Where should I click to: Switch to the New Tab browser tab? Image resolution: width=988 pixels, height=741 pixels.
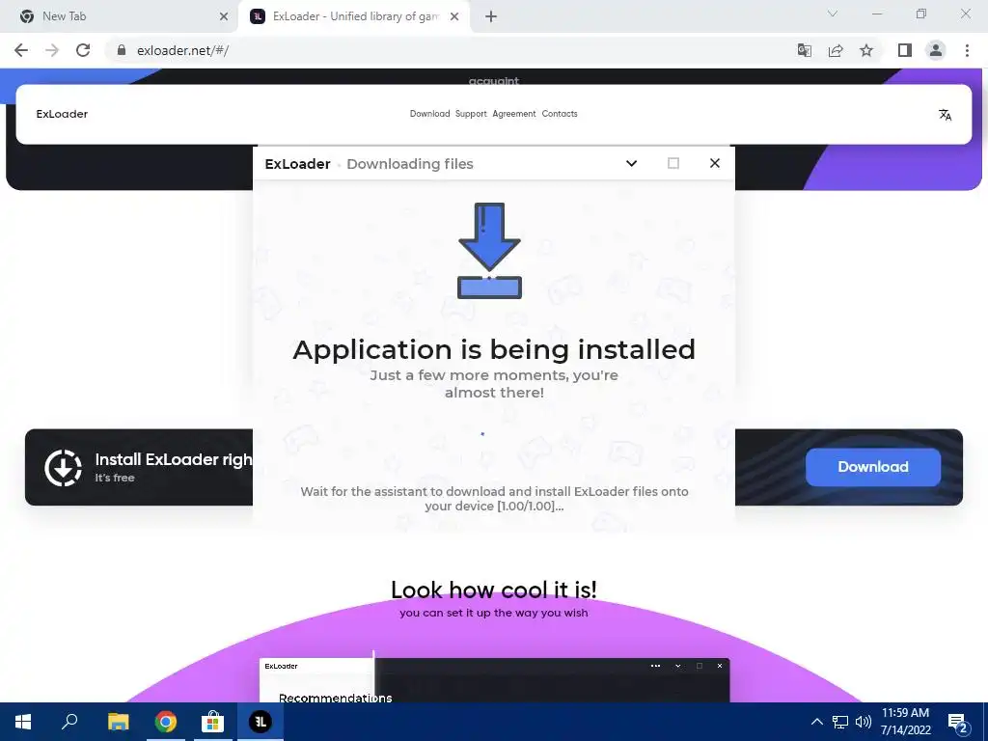(x=120, y=16)
